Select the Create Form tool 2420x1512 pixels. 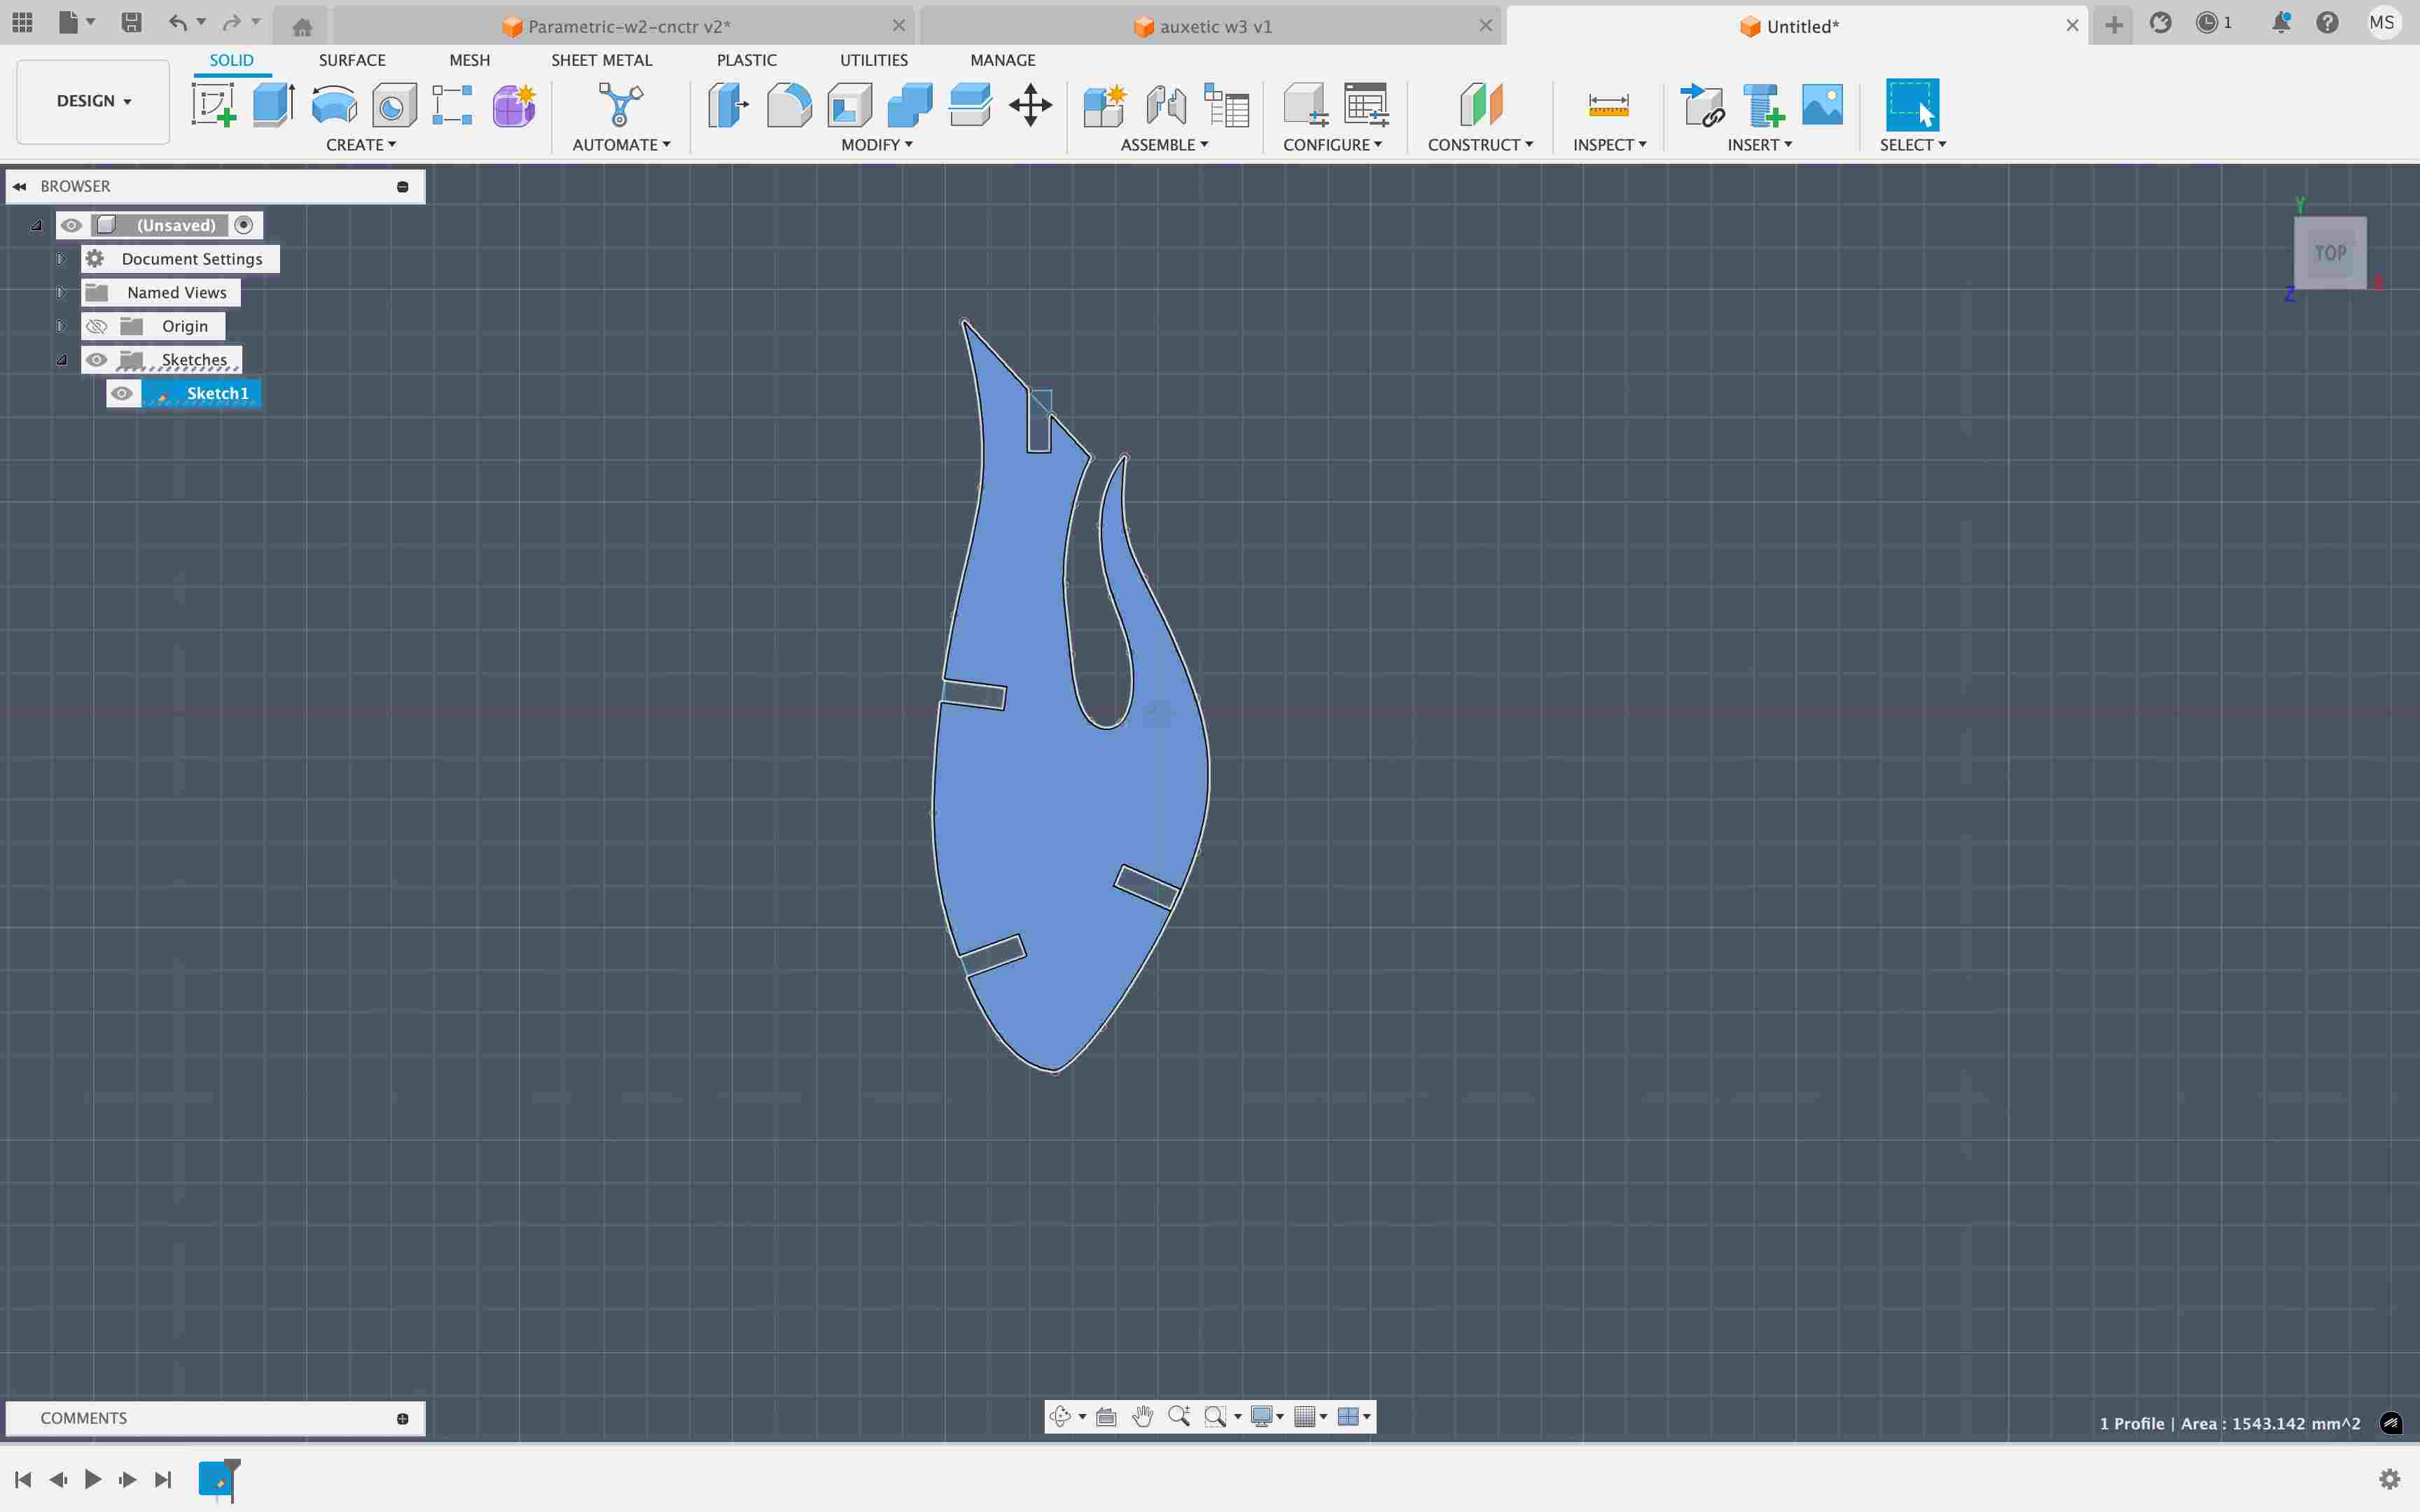tap(514, 105)
